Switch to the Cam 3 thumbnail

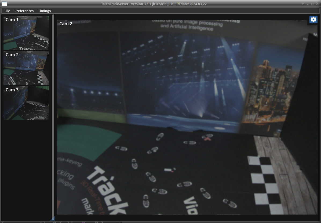(x=26, y=103)
